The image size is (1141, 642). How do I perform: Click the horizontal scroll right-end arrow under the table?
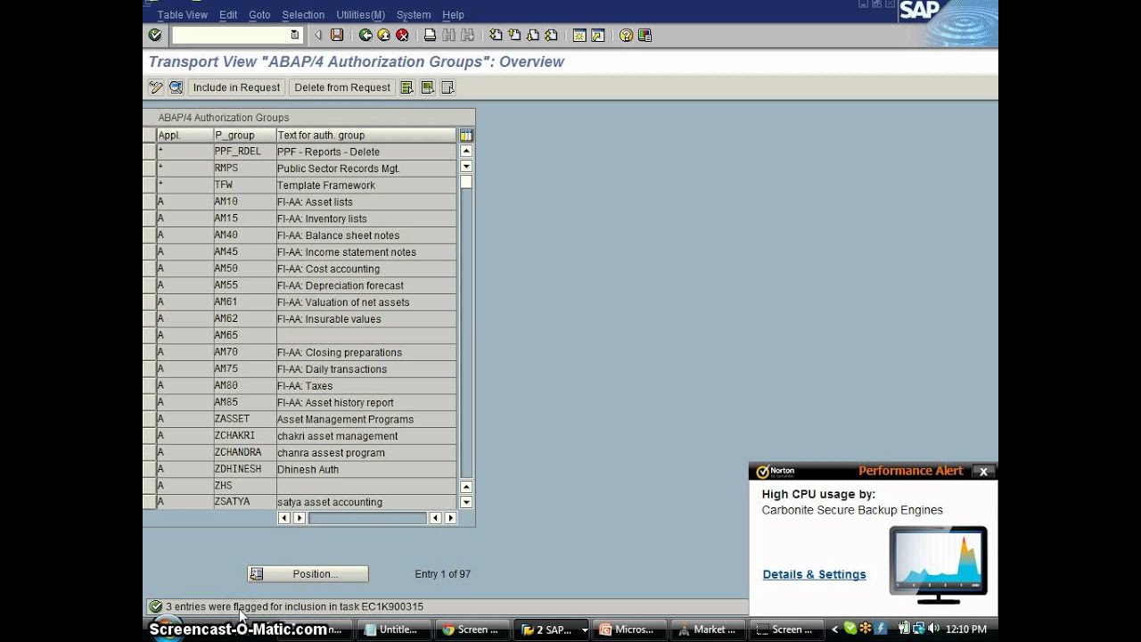450,518
